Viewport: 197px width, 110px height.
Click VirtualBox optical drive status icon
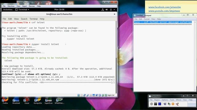pos(82,95)
